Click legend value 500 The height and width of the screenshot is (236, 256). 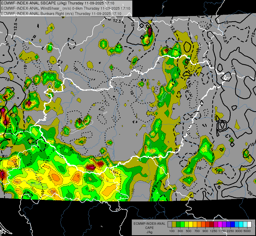(189, 231)
